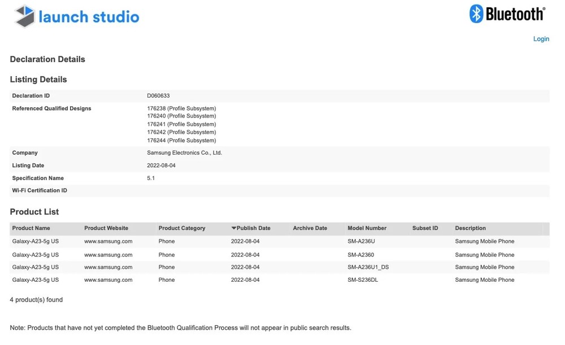The image size is (565, 345).
Task: Click publish date in SM-A236U1_DS row
Action: 245,267
